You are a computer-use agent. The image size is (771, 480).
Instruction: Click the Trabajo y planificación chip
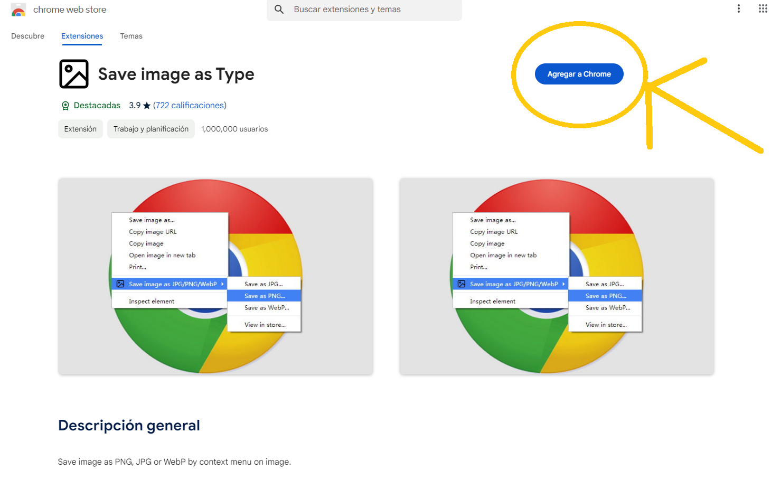click(x=151, y=129)
